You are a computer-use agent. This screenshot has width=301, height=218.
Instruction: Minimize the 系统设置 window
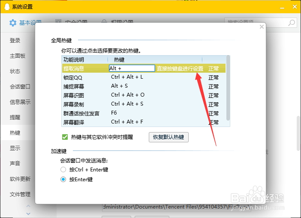click(x=282, y=8)
